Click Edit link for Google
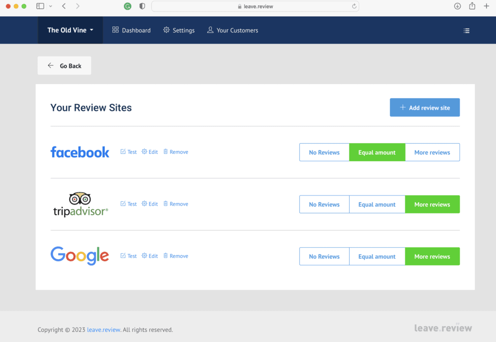 [x=150, y=256]
